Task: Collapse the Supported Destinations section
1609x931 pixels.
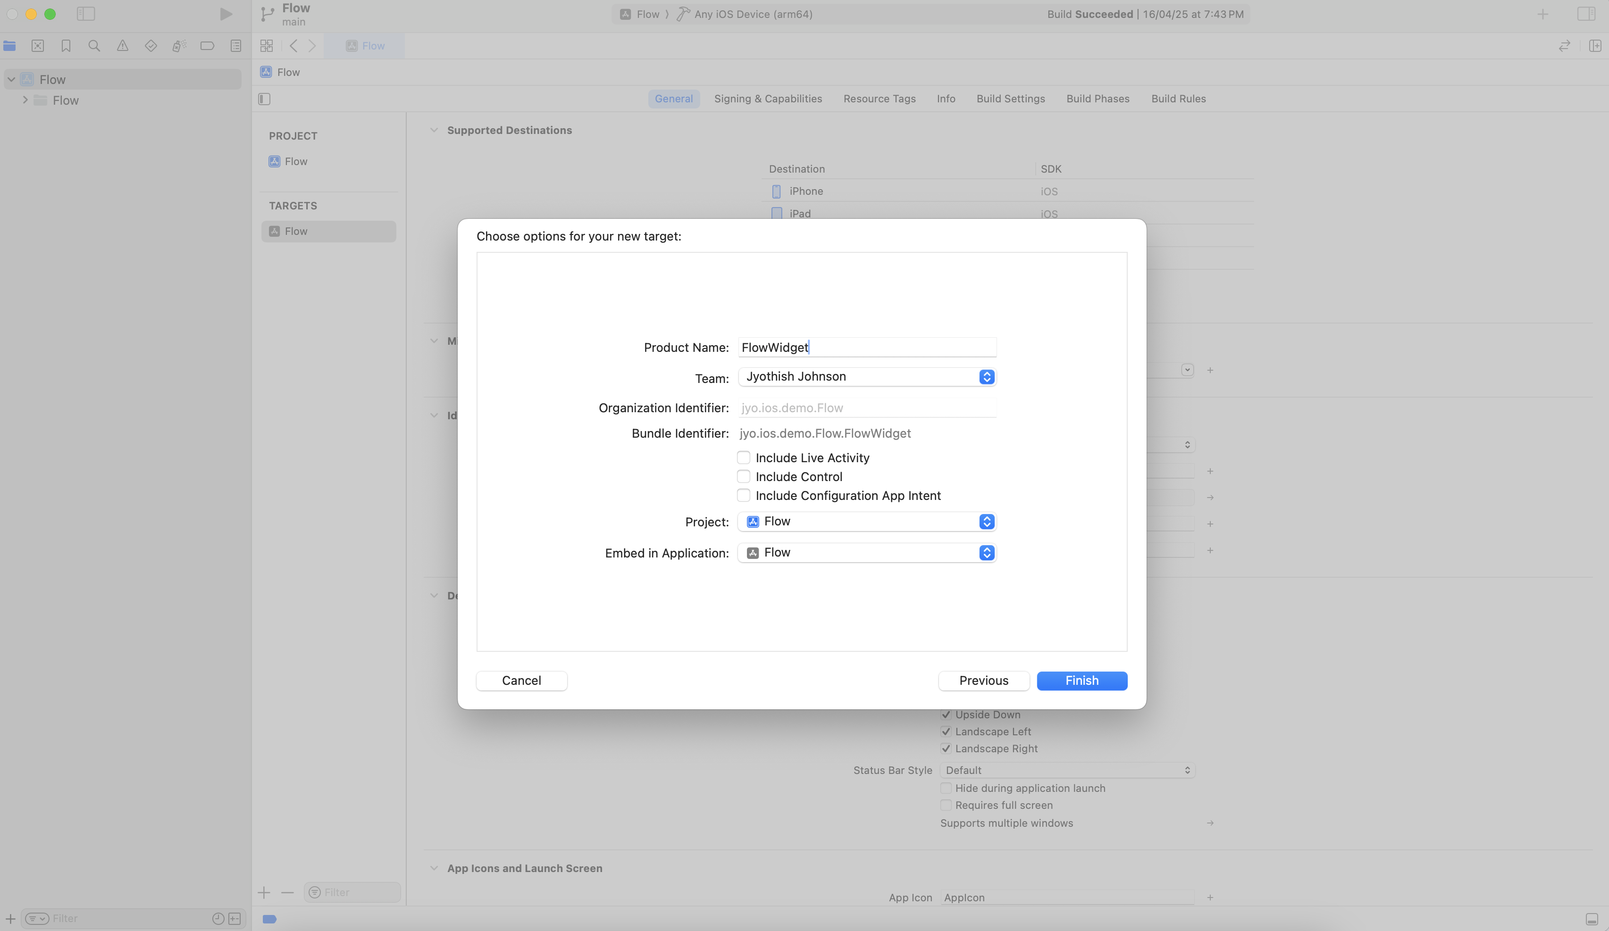Action: coord(434,130)
